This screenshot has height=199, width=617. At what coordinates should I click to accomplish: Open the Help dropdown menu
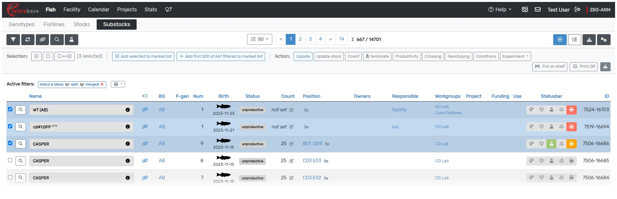[500, 10]
